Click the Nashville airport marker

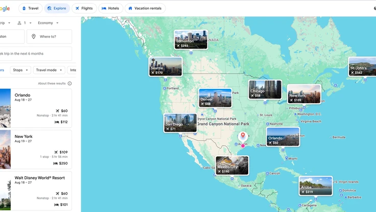[268, 124]
